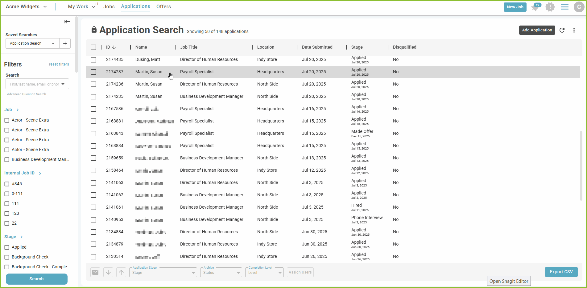587x288 pixels.
Task: Click the plus icon beside Saved Searches
Action: click(65, 43)
